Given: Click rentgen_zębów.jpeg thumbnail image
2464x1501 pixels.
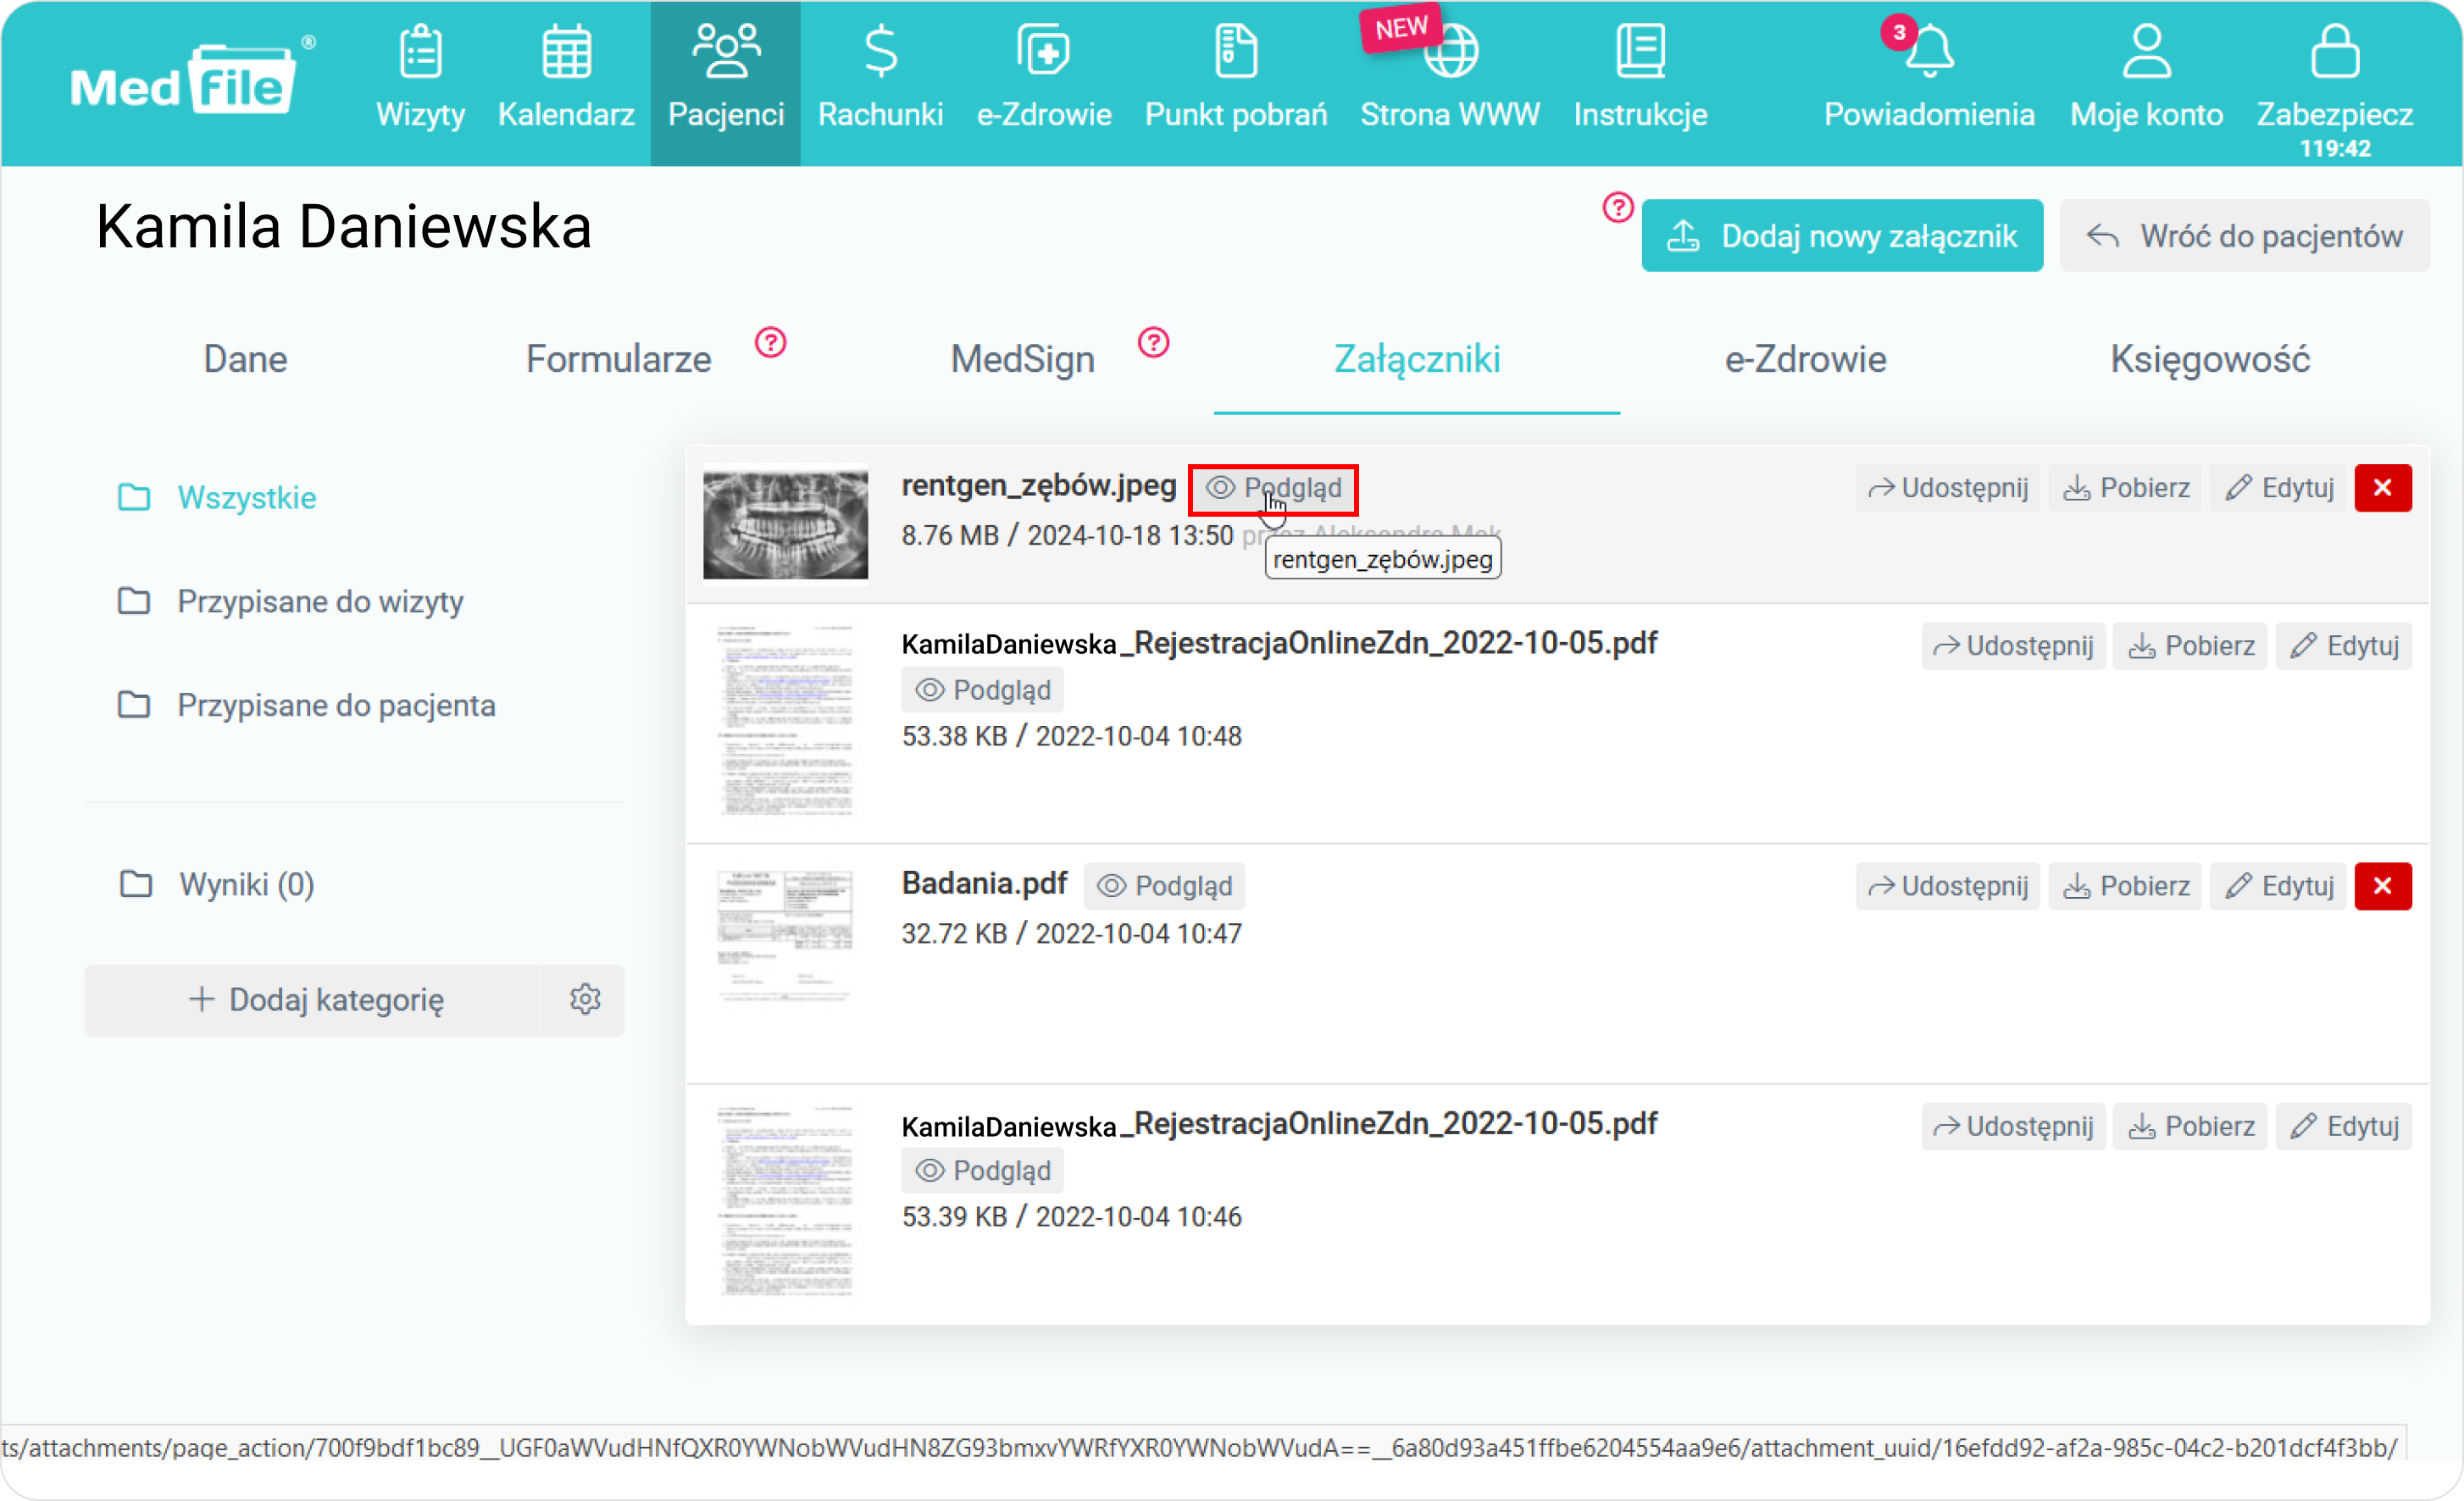Looking at the screenshot, I should click(786, 523).
